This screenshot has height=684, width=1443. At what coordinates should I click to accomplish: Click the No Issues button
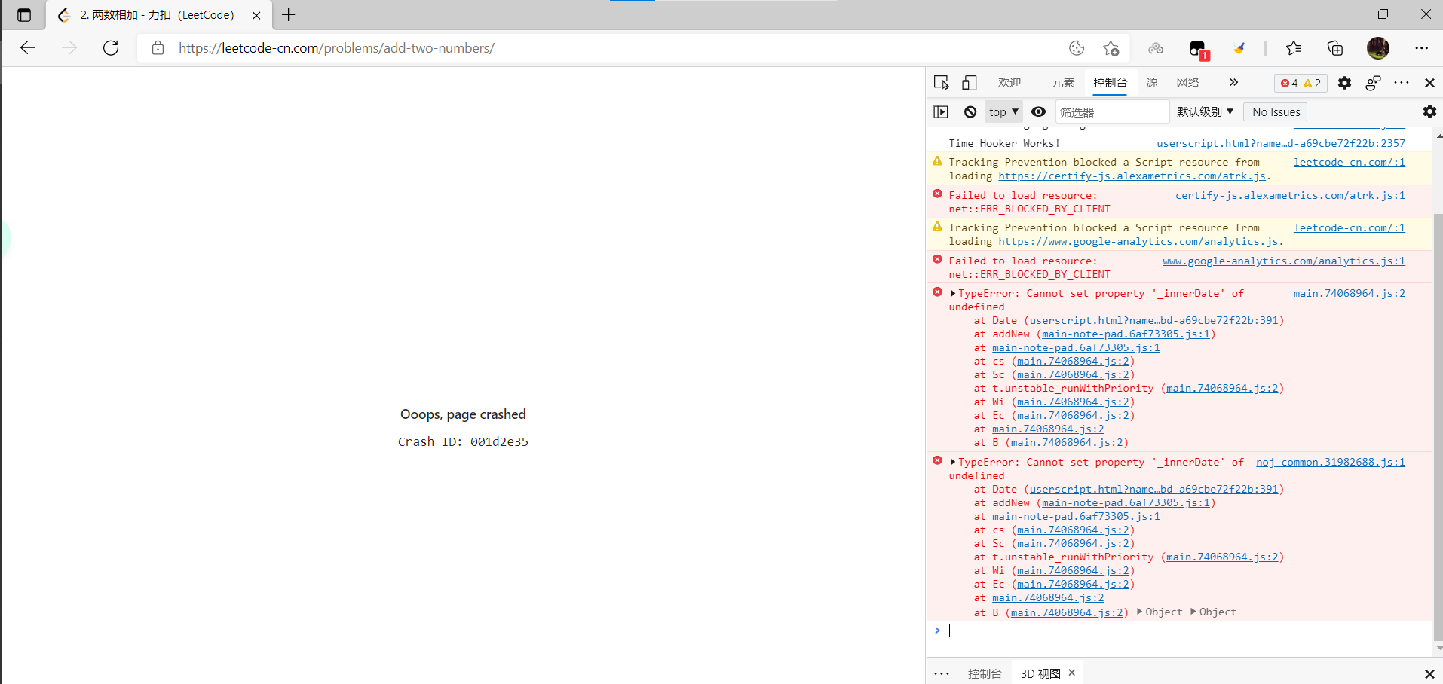[x=1276, y=112]
